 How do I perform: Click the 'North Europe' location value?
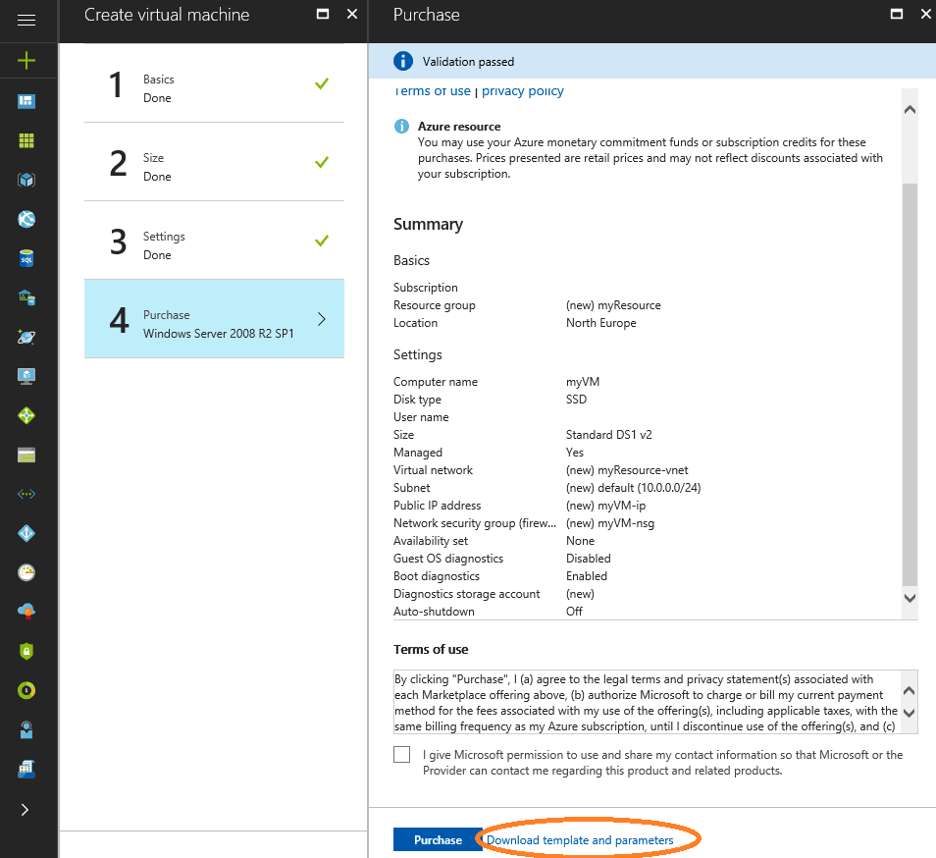coord(600,323)
